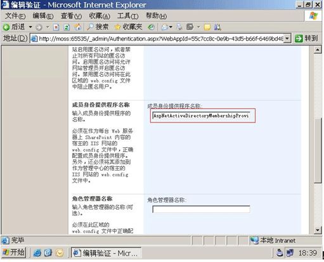Open the Edit icon's dropdown arrow

point(198,27)
